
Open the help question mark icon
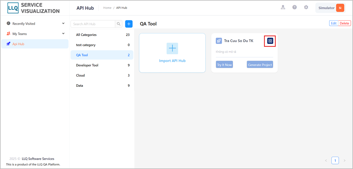294,7
